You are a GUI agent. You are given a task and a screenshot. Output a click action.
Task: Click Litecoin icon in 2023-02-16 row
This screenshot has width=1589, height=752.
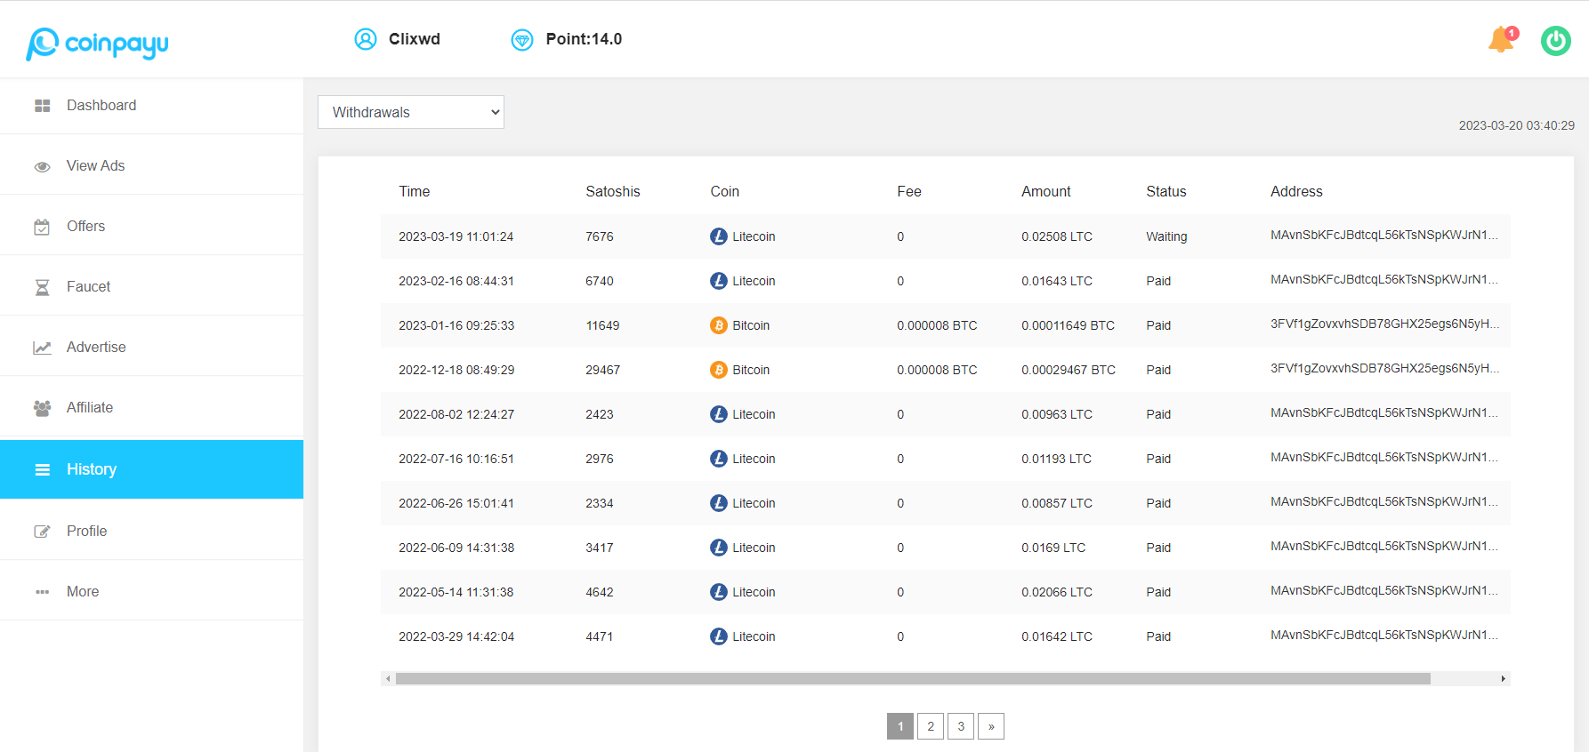click(719, 281)
